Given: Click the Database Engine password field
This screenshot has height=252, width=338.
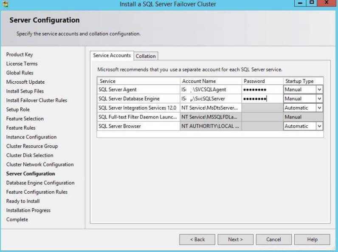Looking at the screenshot, I should click(262, 99).
